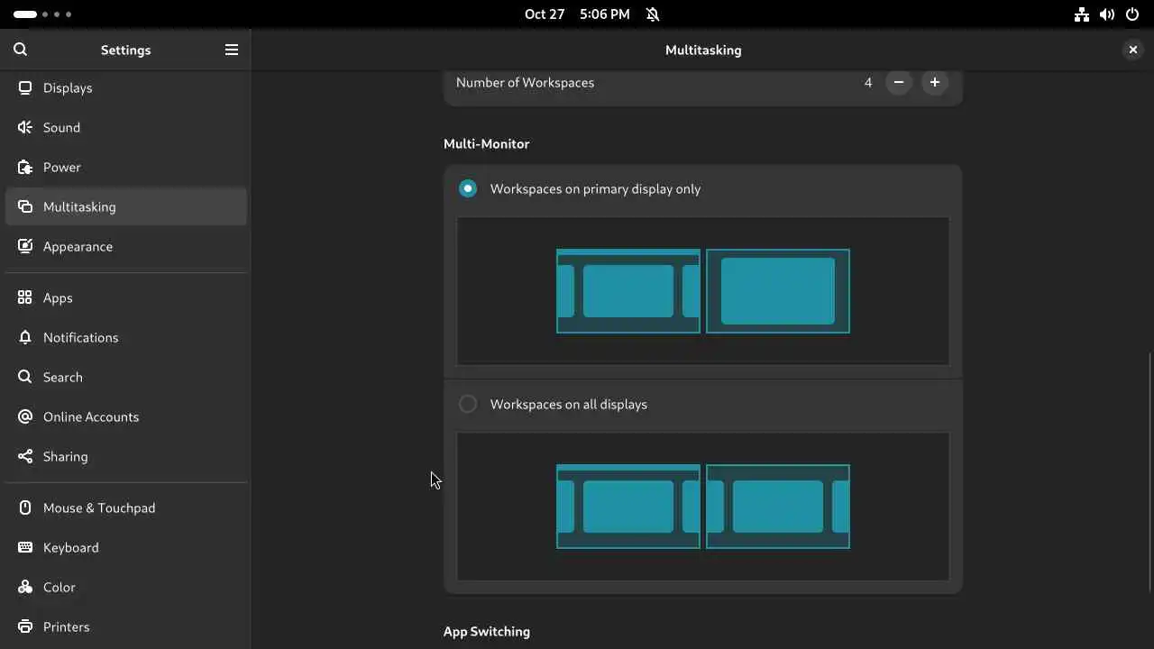Click the search icon in Settings header
1154x649 pixels.
(21, 50)
